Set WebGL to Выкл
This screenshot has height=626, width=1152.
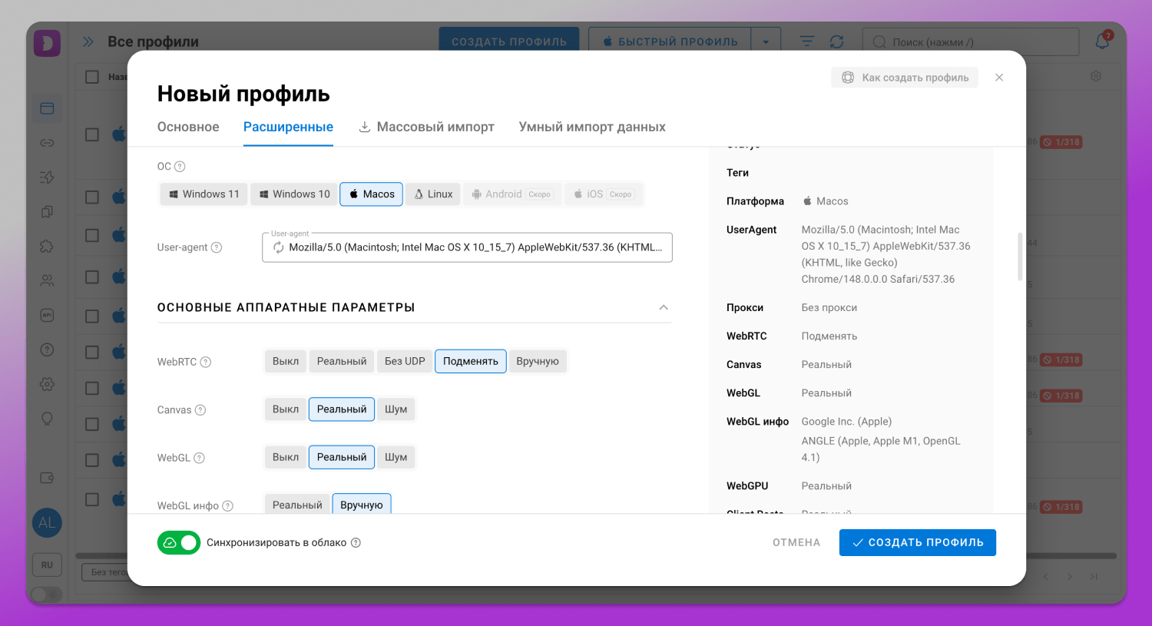[286, 457]
